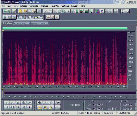Click the View Length field
The width and height of the screenshot is (137, 116).
tap(128, 108)
